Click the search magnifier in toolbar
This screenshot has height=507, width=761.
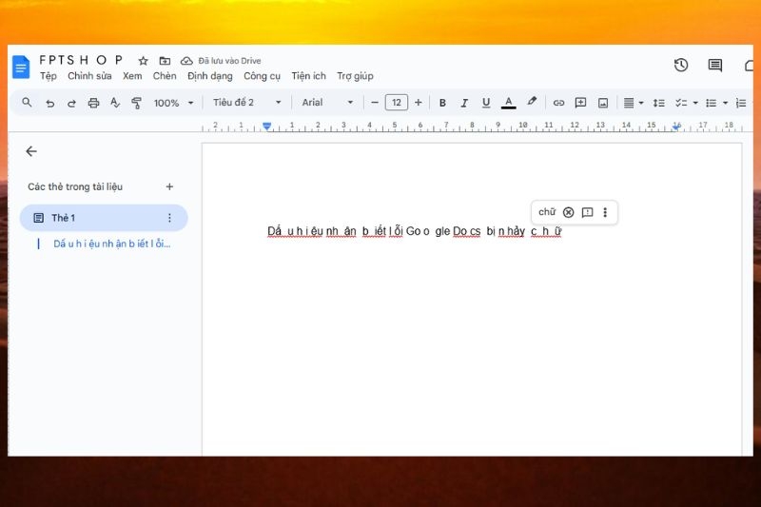point(28,103)
